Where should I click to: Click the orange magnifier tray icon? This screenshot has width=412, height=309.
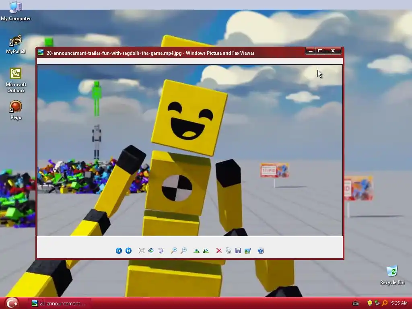point(385,303)
